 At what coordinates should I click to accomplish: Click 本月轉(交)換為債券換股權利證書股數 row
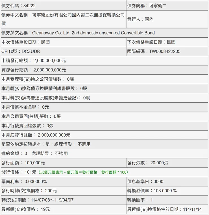coord(104,89)
